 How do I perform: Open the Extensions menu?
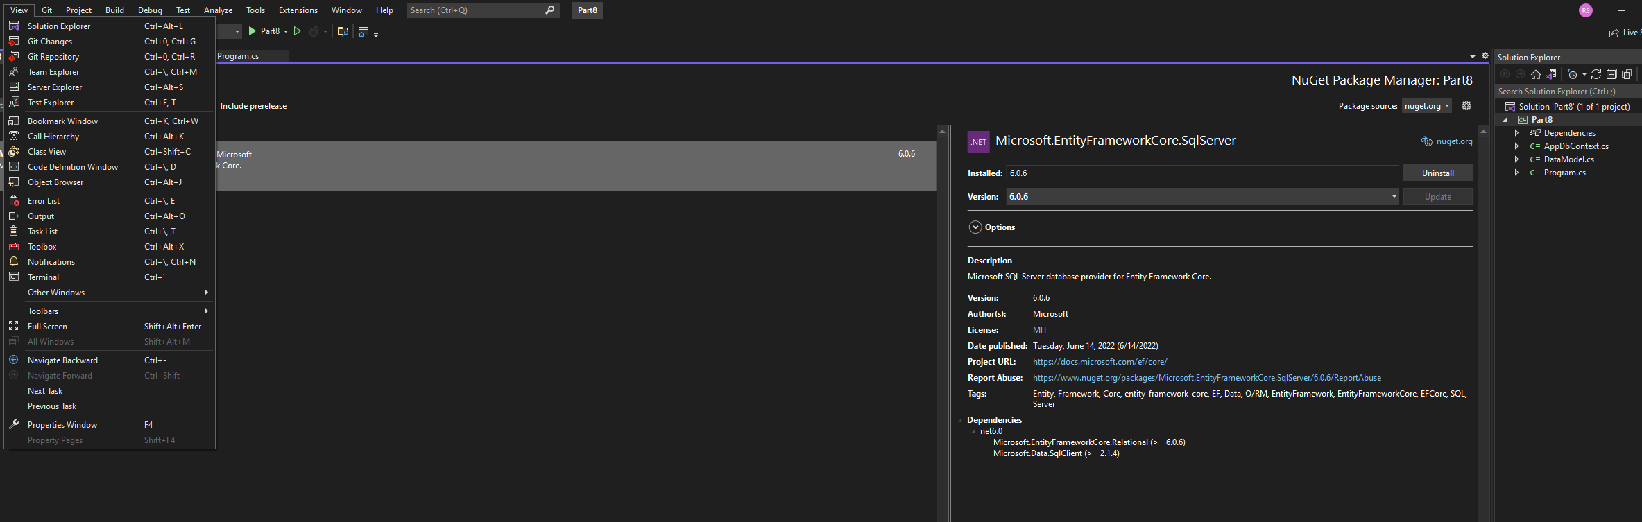tap(298, 10)
